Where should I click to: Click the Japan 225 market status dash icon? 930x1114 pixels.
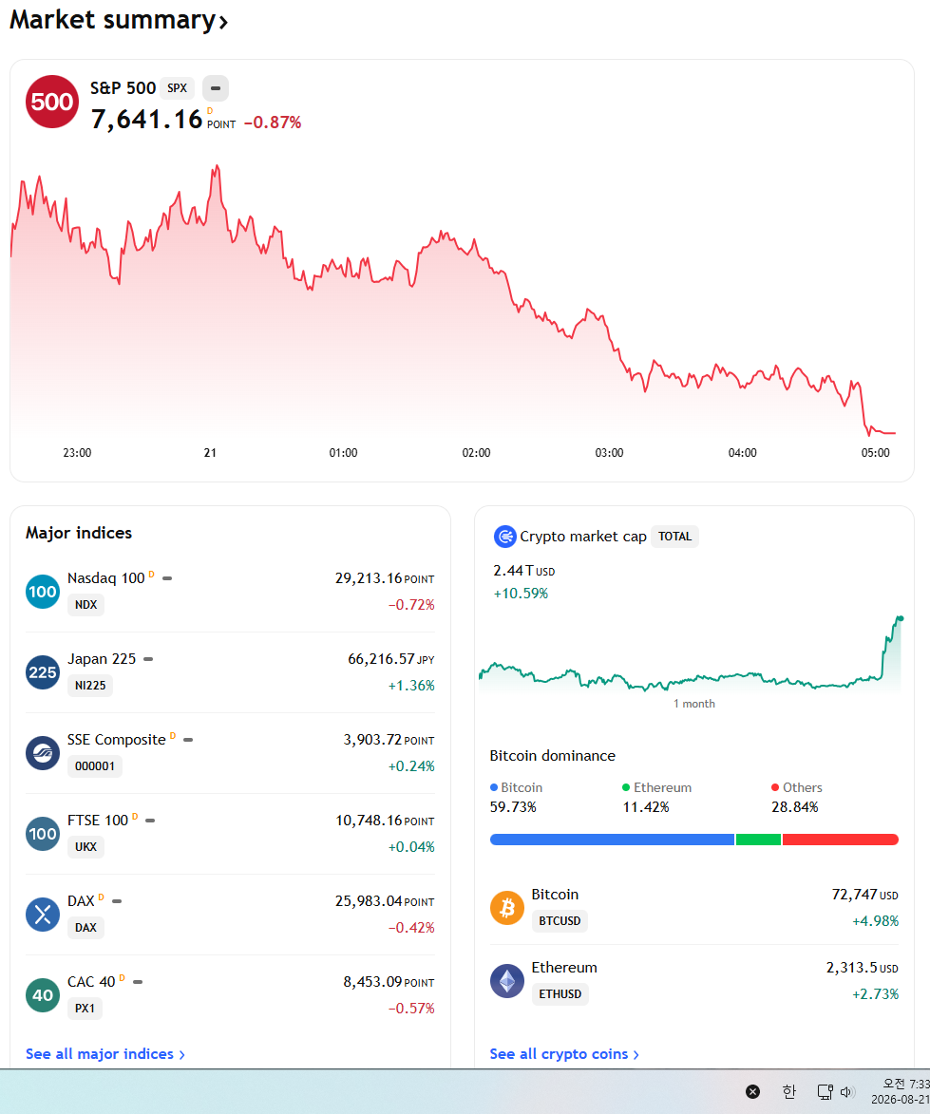[148, 658]
